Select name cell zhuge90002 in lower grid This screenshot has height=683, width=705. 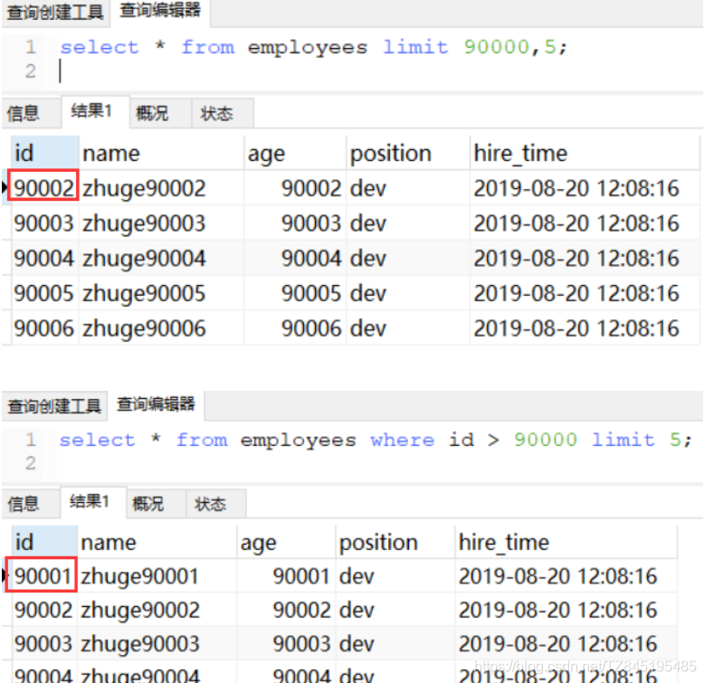coord(157,610)
